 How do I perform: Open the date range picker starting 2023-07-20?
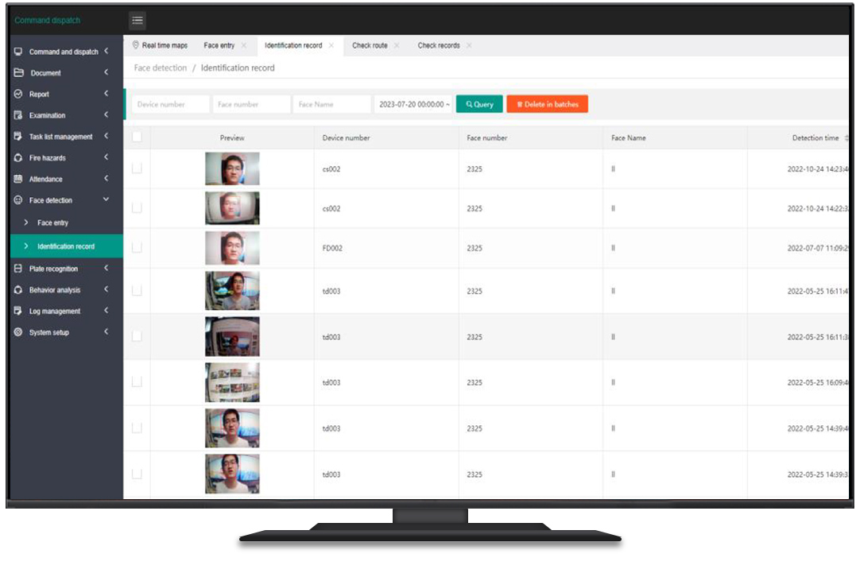click(413, 104)
